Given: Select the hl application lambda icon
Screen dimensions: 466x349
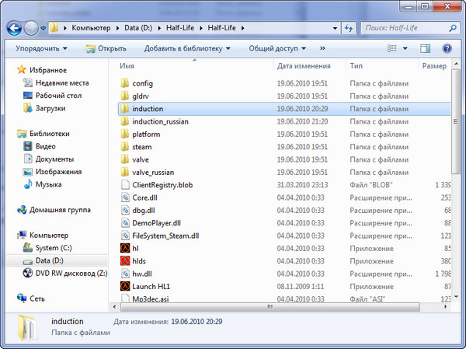Looking at the screenshot, I should click(125, 248).
